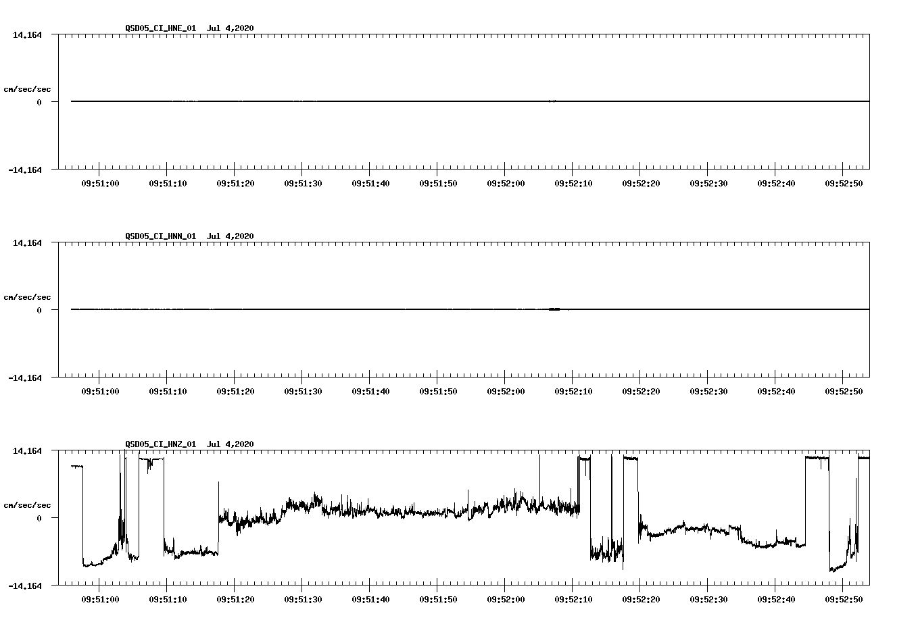Viewport: 918px width, 624px height.
Task: Click the 14.164 upper limit on HNE chart
Action: (27, 34)
